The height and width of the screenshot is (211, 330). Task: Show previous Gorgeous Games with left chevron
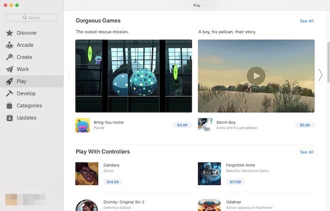tap(70, 75)
